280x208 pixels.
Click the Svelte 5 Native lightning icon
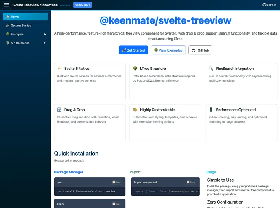[59, 68]
